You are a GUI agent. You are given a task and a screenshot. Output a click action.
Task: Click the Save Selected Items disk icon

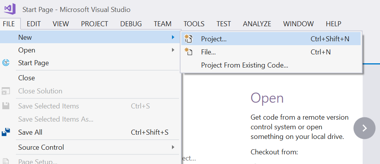pos(6,106)
